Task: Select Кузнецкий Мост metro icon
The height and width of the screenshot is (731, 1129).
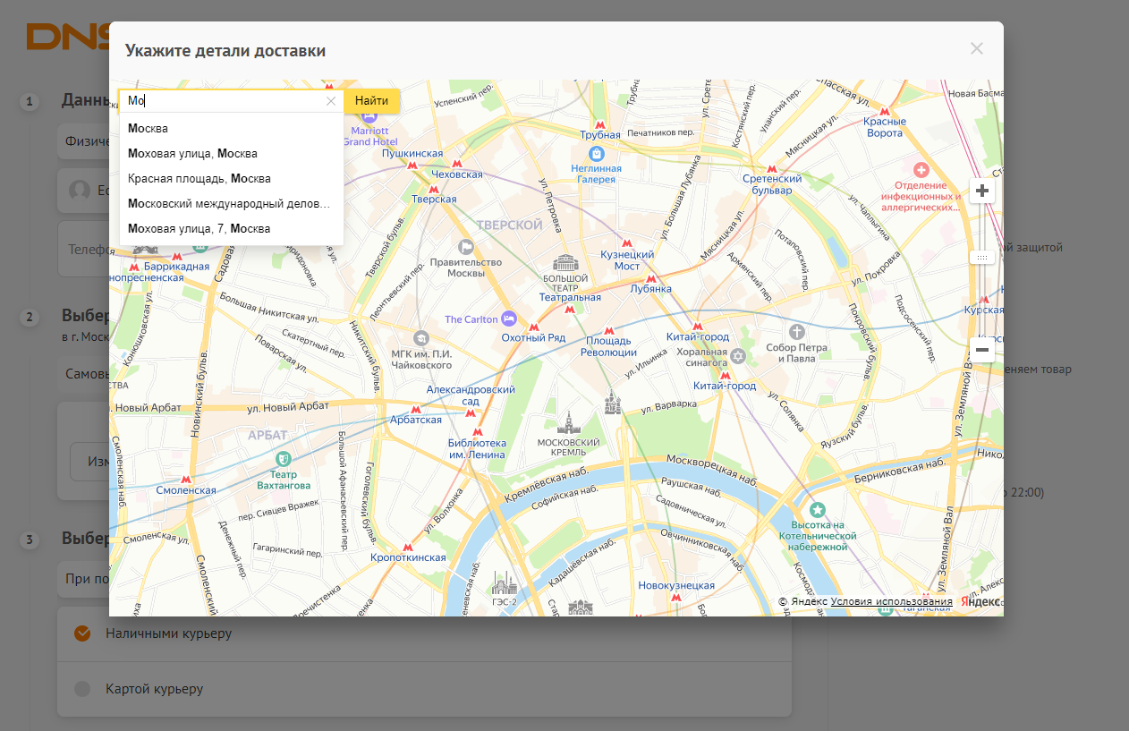Action: click(627, 242)
